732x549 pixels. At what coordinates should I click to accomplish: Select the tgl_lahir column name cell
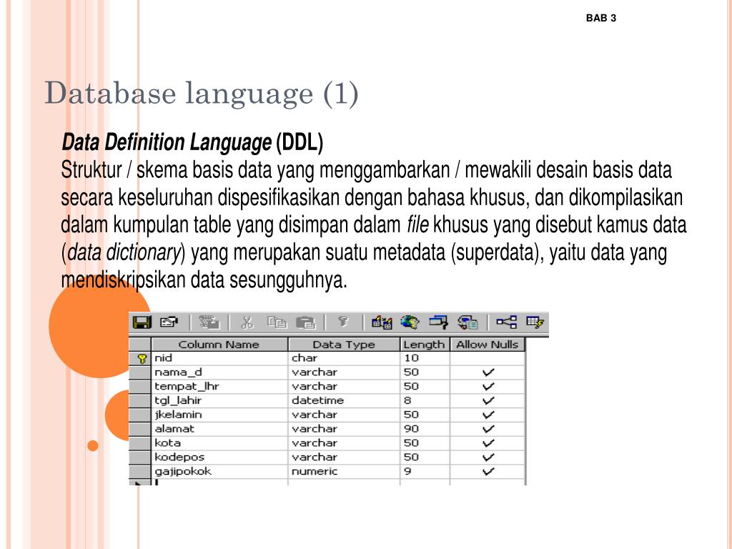(x=219, y=400)
